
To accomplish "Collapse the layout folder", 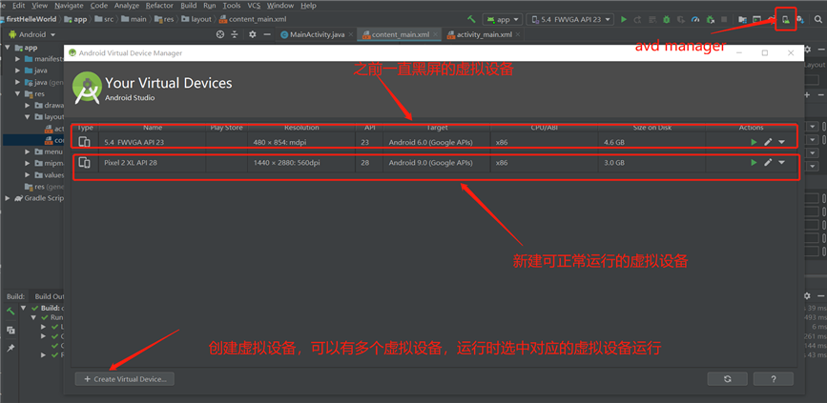I will pos(28,117).
